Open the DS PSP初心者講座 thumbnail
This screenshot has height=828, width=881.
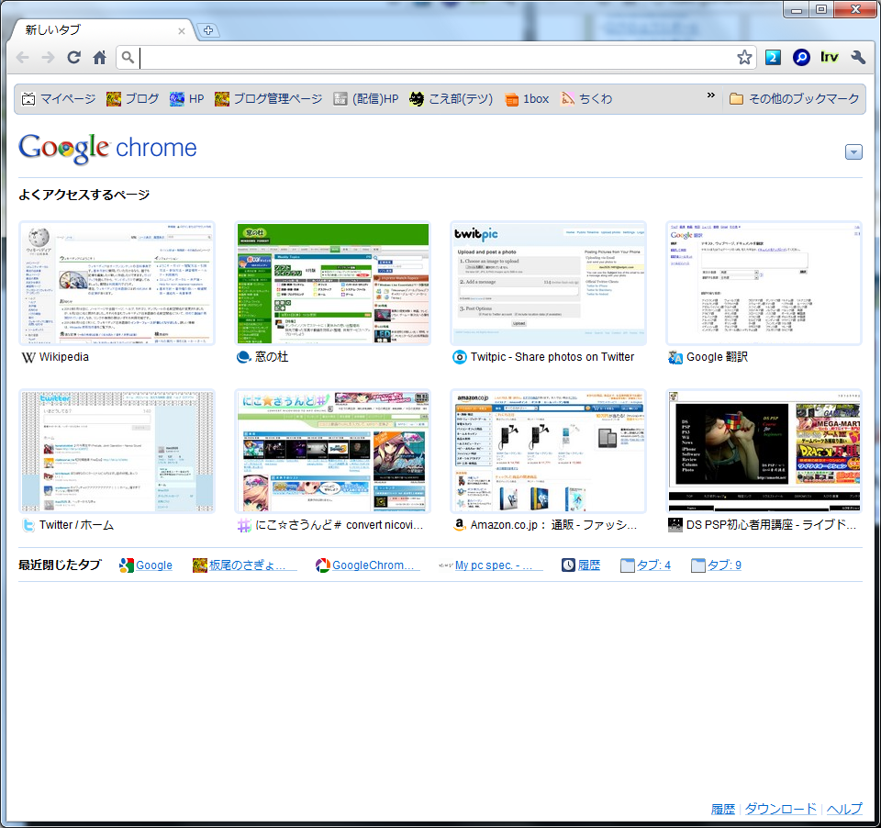click(x=764, y=452)
